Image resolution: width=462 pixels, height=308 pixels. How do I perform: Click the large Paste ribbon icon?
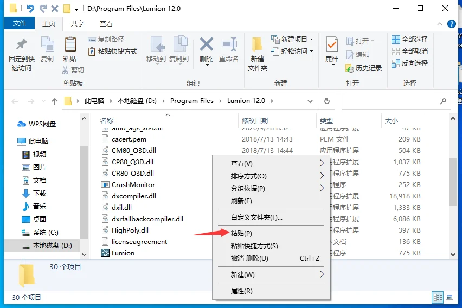coord(70,49)
